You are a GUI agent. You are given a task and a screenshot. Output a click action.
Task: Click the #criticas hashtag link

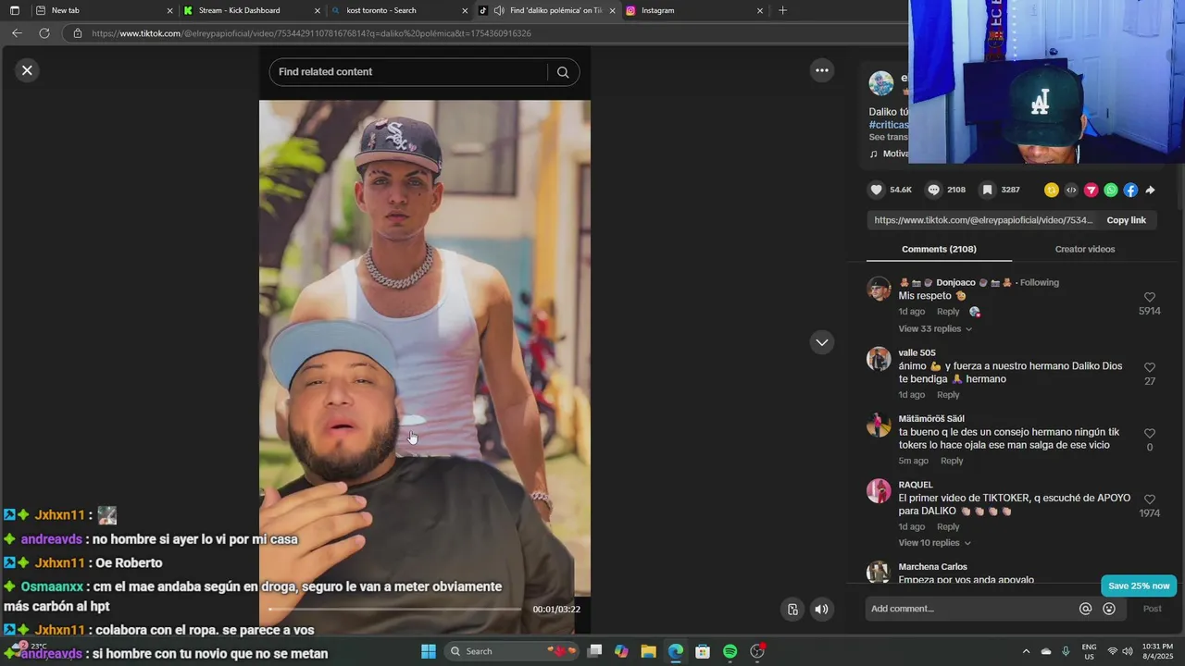pyautogui.click(x=889, y=125)
